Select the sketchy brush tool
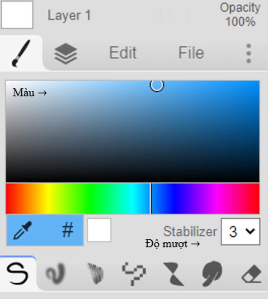Image resolution: width=268 pixels, height=299 pixels. tap(96, 273)
